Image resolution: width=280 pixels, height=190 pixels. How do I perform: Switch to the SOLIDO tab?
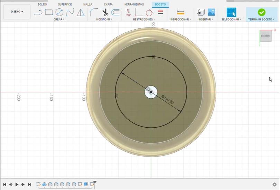click(42, 4)
